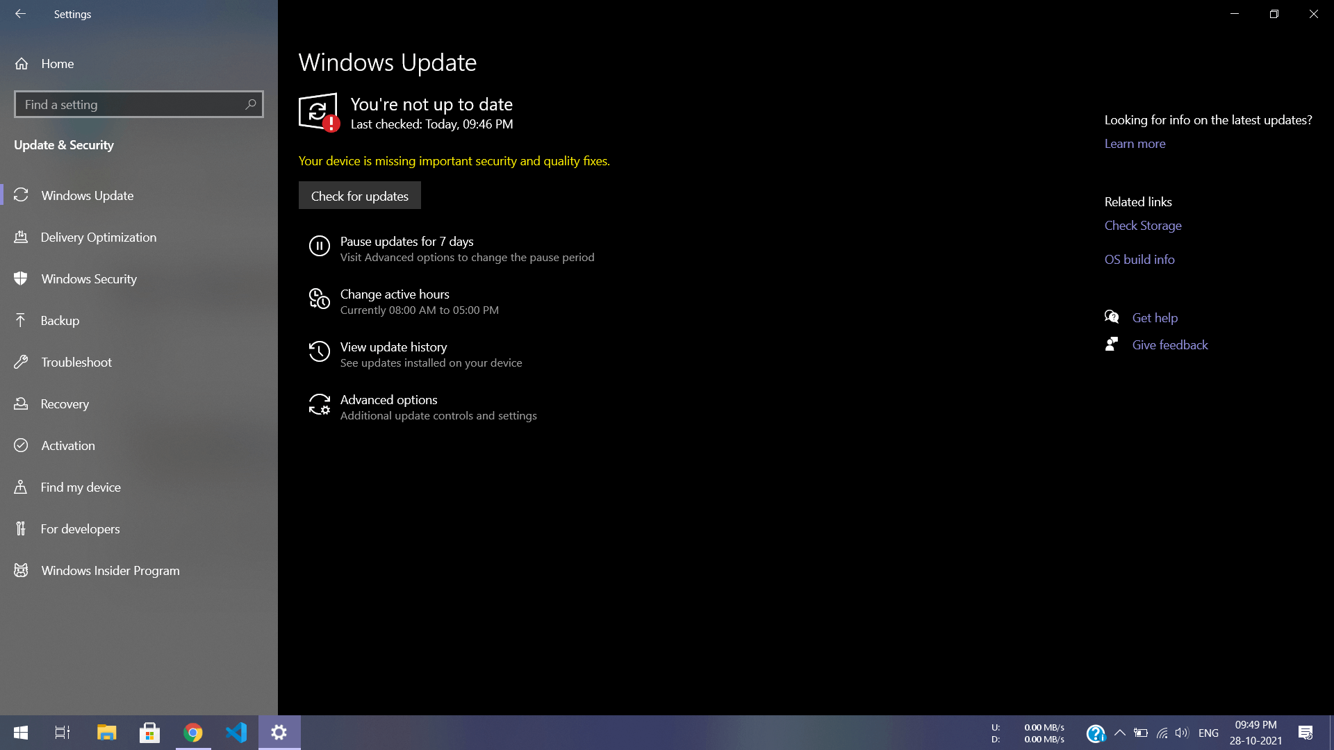1334x750 pixels.
Task: Click the Delivery Optimization icon
Action: pos(21,237)
